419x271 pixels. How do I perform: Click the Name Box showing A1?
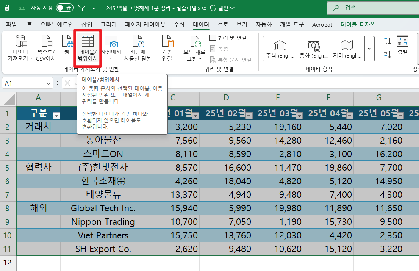point(24,83)
